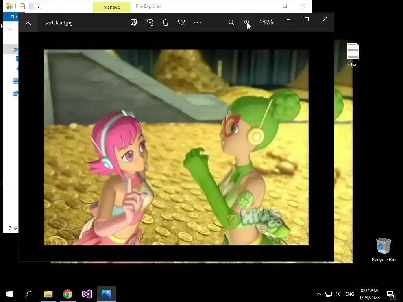Select the s.bat desktop file

click(353, 55)
